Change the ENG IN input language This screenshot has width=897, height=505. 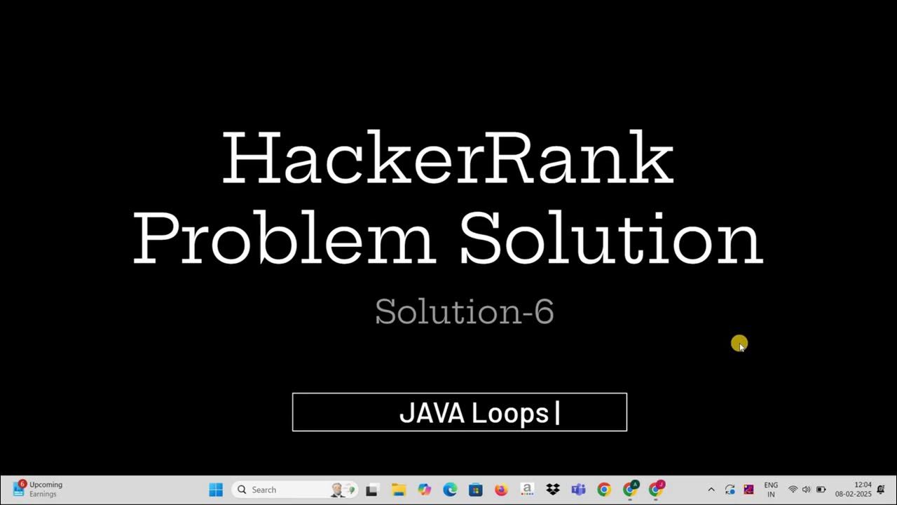pos(771,490)
